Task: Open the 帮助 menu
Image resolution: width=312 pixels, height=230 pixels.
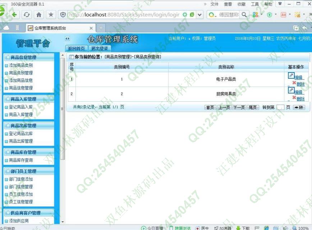Action: tap(268, 4)
